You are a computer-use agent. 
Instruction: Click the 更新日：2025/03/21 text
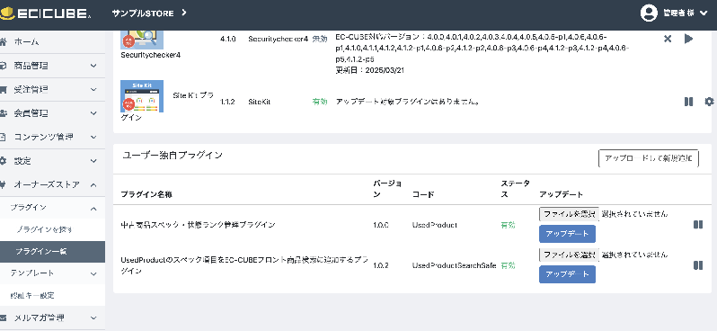click(x=370, y=70)
